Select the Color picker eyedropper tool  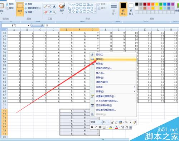[x=50, y=12]
